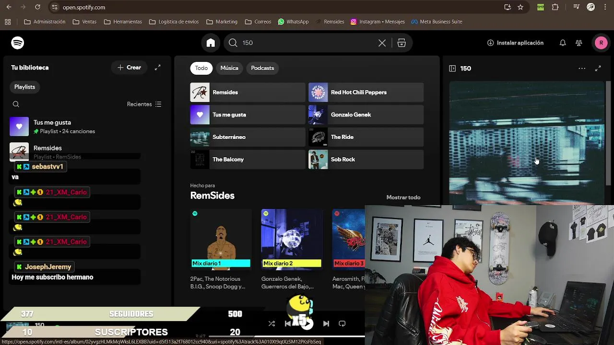Open Instagram • Mensajes bookmark
Image resolution: width=614 pixels, height=345 pixels.
tap(378, 22)
